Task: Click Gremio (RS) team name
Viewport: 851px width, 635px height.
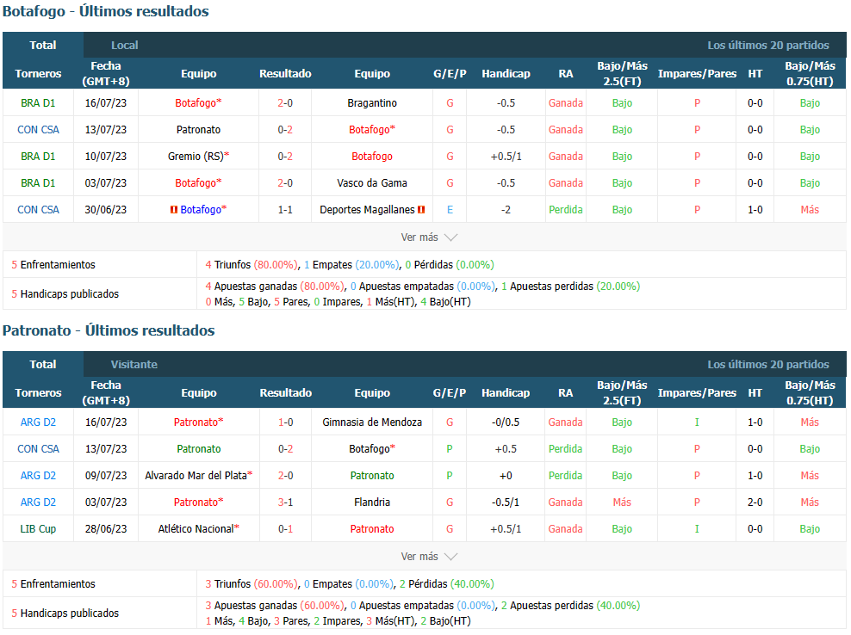Action: click(196, 157)
